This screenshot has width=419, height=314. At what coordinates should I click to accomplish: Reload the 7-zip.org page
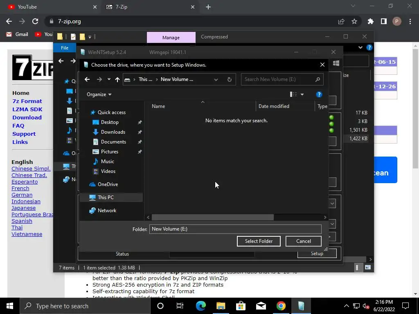pyautogui.click(x=35, y=21)
